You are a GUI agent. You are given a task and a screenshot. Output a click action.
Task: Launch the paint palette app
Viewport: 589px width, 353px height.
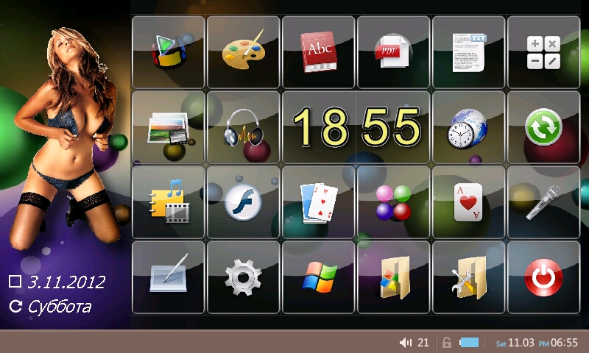(243, 52)
